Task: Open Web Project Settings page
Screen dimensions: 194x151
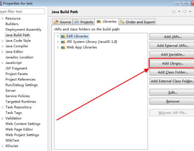Action: [22, 135]
